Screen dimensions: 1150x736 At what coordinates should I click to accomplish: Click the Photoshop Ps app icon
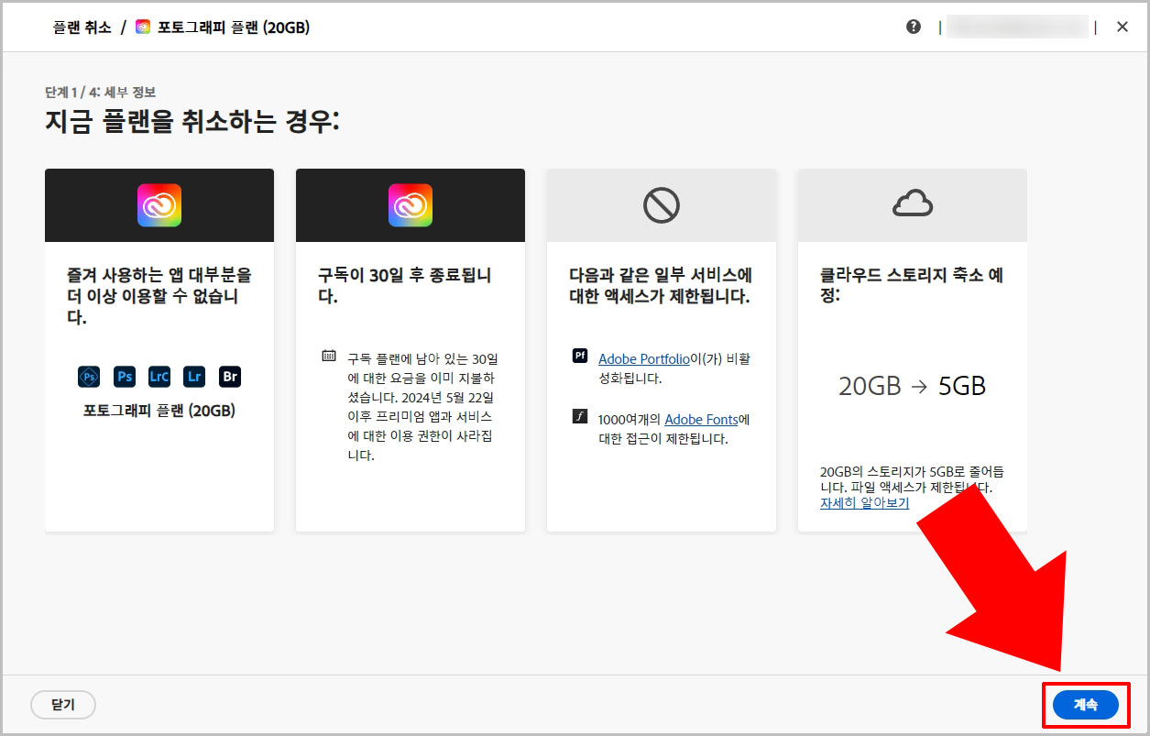click(124, 377)
